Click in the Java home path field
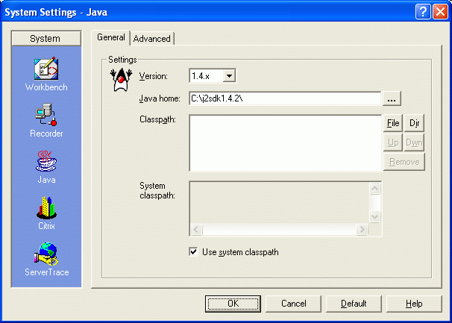452x323 pixels. pos(285,98)
